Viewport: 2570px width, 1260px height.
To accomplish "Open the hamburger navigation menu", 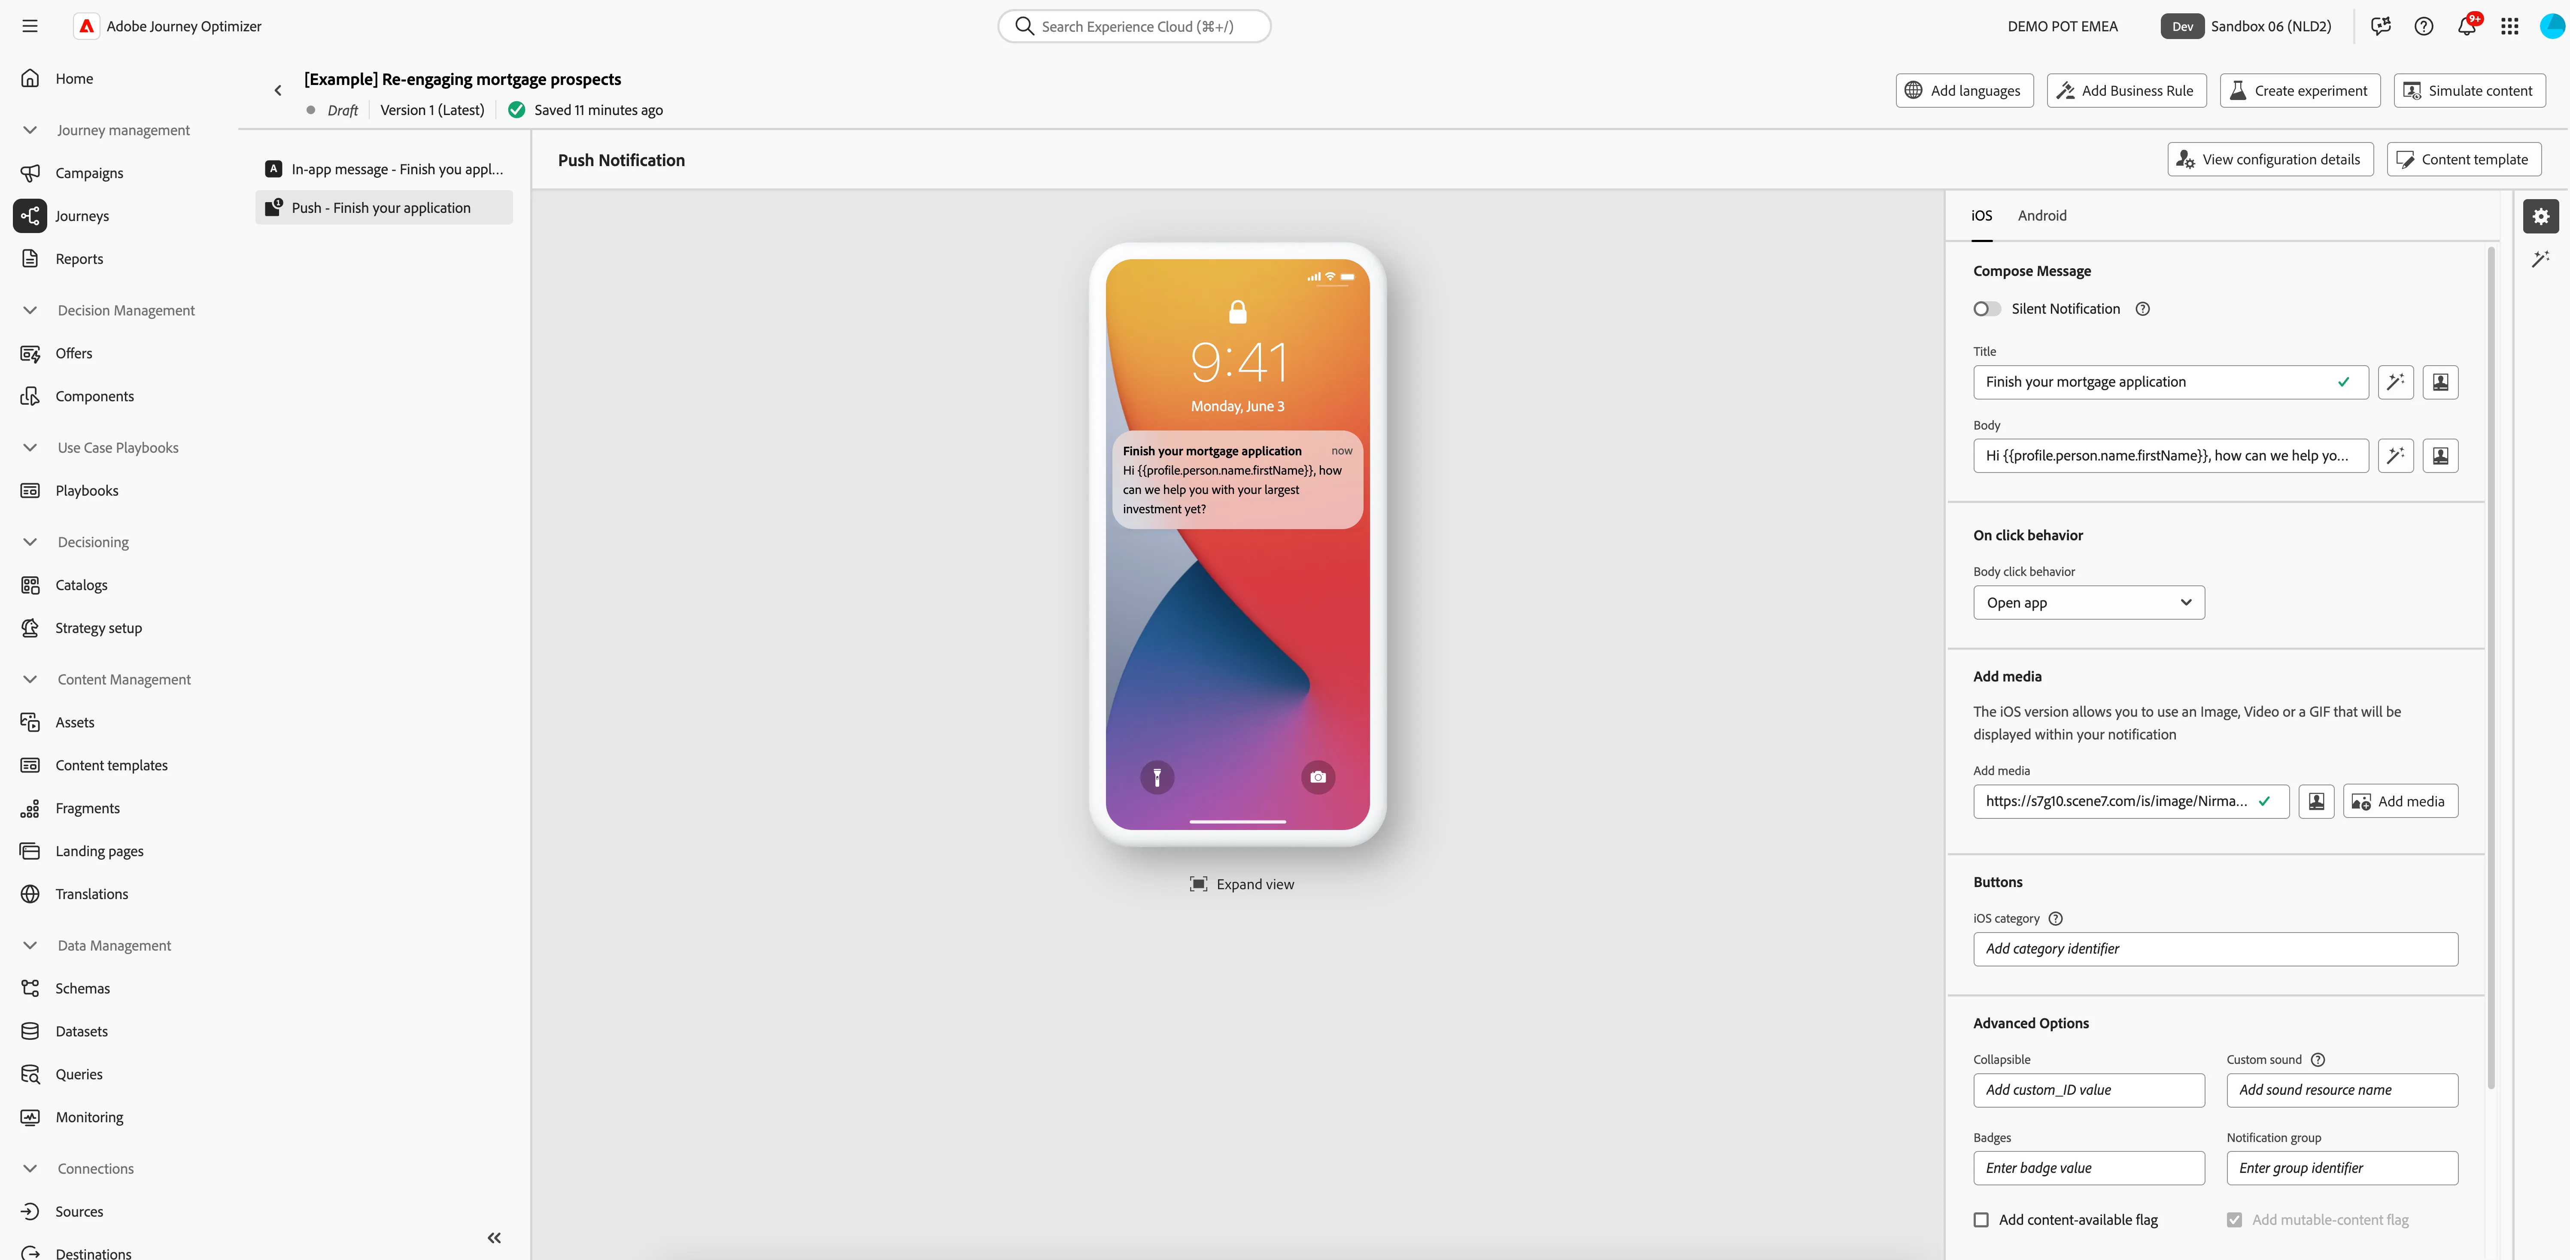I will click(30, 26).
